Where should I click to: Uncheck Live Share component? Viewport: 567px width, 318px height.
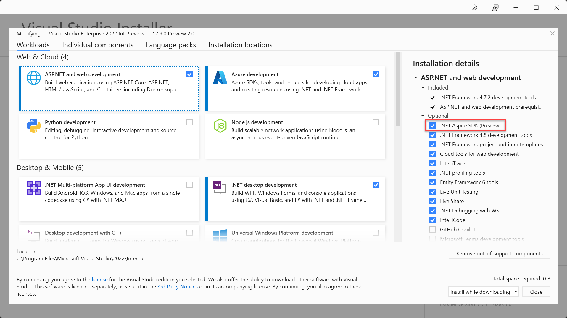click(x=432, y=201)
